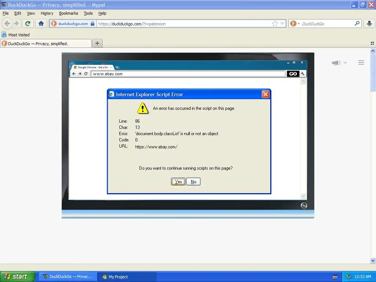The height and width of the screenshot is (282, 376).
Task: Click the list all tabs grid icon
Action: point(372,43)
